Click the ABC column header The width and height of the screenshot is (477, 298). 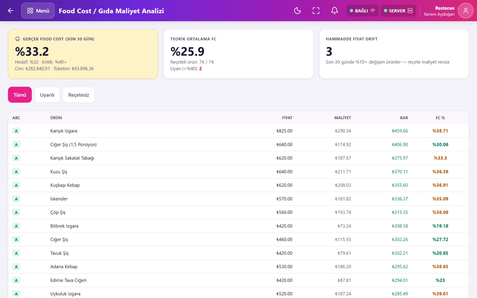click(x=16, y=118)
